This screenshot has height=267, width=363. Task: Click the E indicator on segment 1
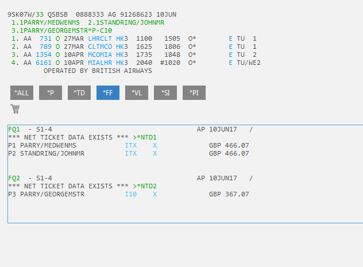(230, 38)
